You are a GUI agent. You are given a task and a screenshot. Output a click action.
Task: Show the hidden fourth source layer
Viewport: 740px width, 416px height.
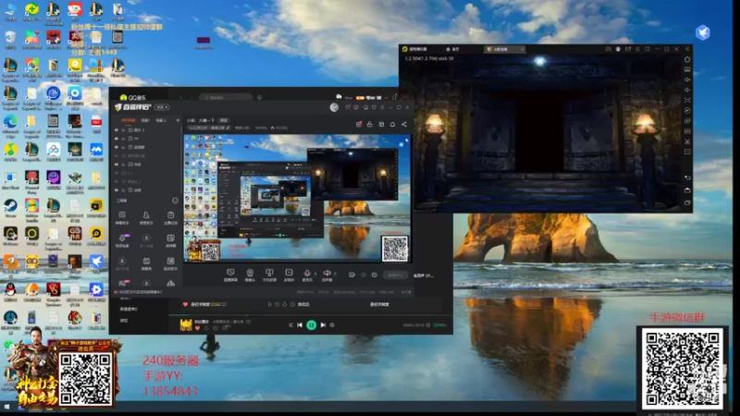pyautogui.click(x=117, y=155)
